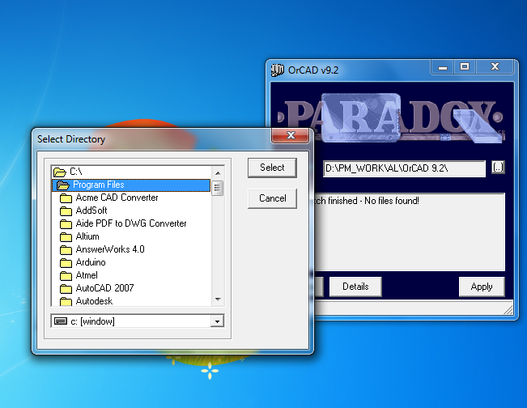Image resolution: width=527 pixels, height=408 pixels.
Task: Select Acme CAD Converter folder name
Action: (117, 198)
